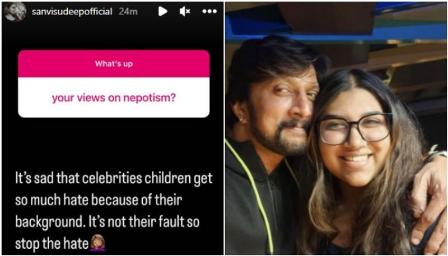Click the word "background." in the reply
448x256 pixels.
(50, 222)
